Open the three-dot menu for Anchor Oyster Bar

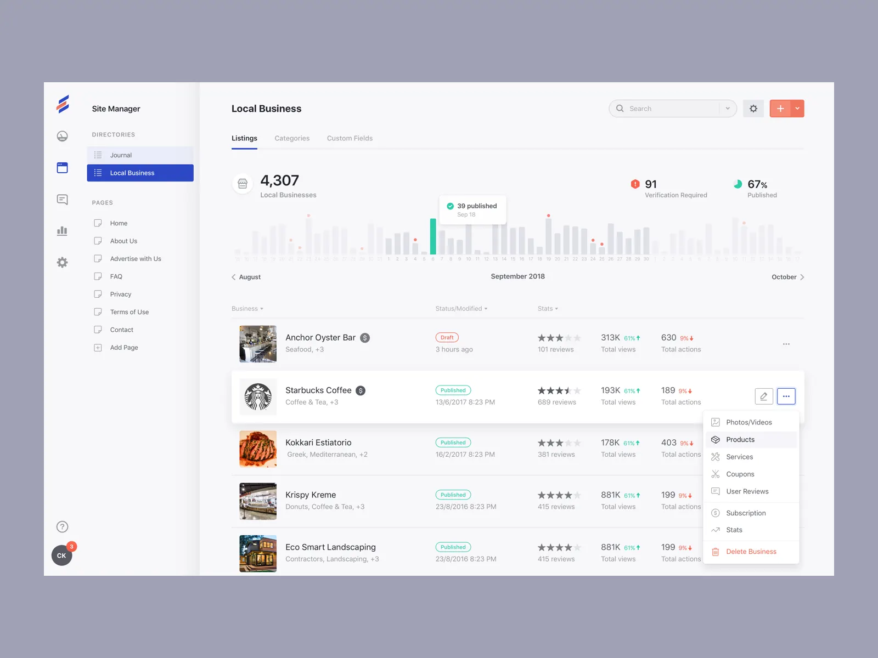point(786,344)
